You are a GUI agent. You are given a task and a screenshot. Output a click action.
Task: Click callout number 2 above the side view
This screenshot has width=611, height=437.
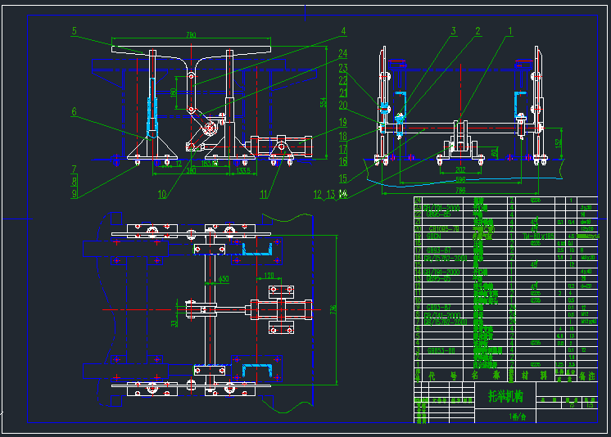pos(477,31)
